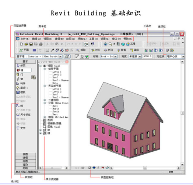Click the 修改 modify arrow tool
The width and height of the screenshot is (193, 185).
point(21,65)
